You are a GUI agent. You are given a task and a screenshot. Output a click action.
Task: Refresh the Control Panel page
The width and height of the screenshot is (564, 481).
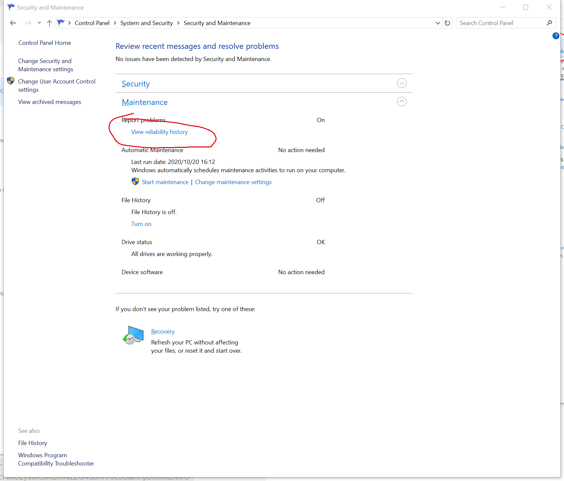(x=447, y=23)
